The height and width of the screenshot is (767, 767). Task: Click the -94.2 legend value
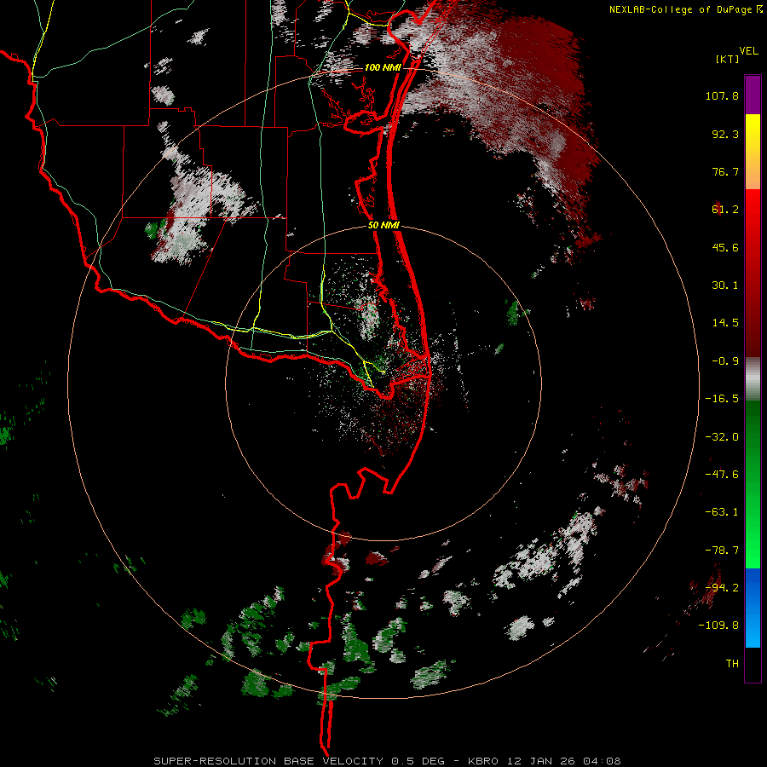point(722,588)
